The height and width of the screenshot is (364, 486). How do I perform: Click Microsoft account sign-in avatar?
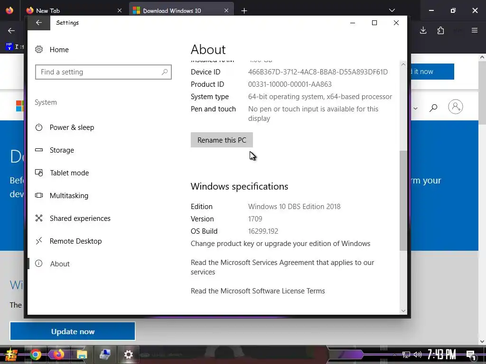455,107
